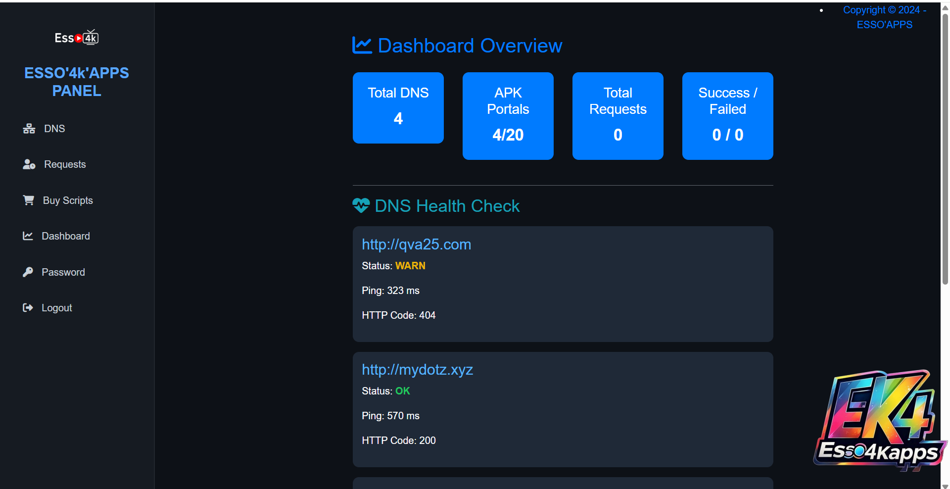The width and height of the screenshot is (950, 489).
Task: Click the Esso 4k logo at top of sidebar
Action: pyautogui.click(x=77, y=38)
